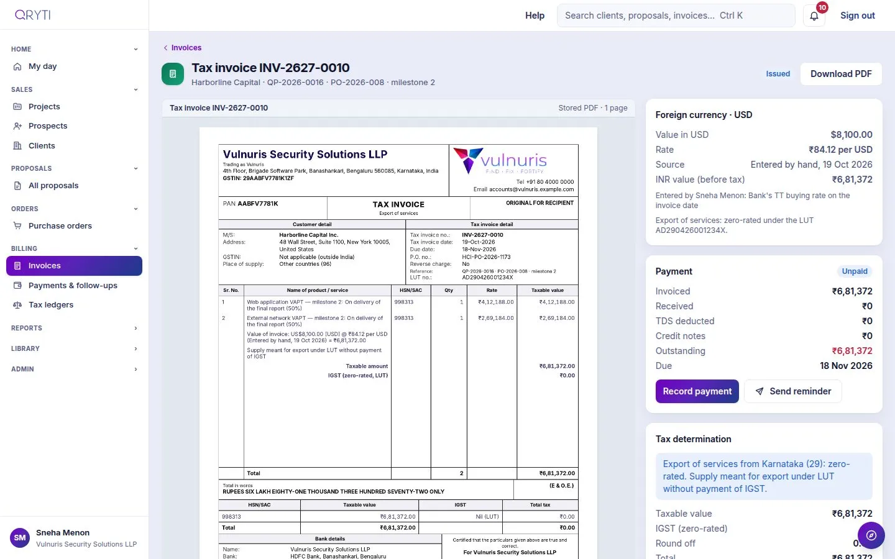Click the Issued status label
The width and height of the screenshot is (895, 559).
[x=778, y=74]
